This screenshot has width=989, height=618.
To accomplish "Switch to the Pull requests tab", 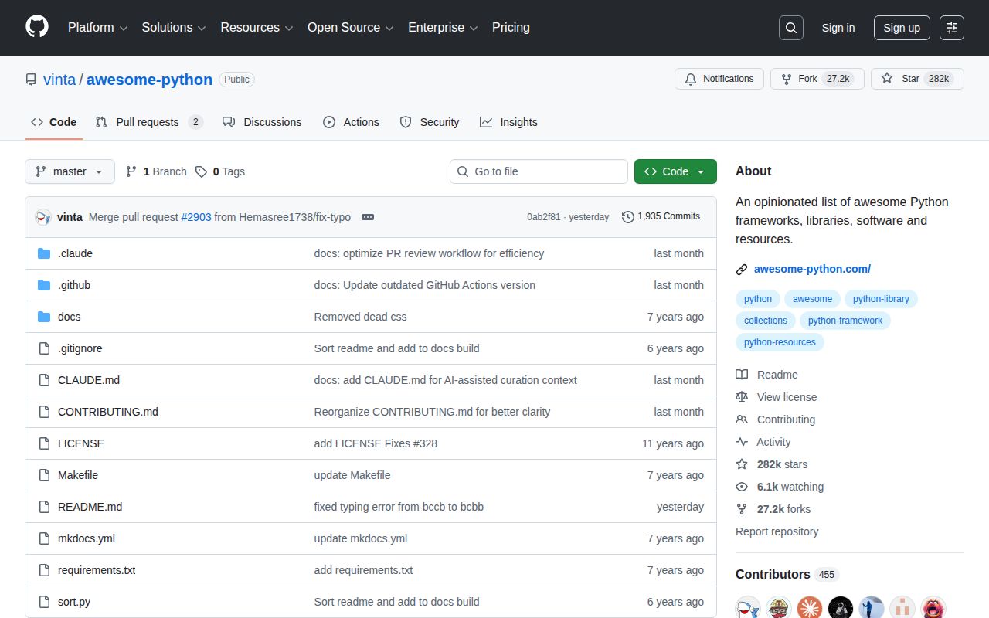I will coord(148,122).
